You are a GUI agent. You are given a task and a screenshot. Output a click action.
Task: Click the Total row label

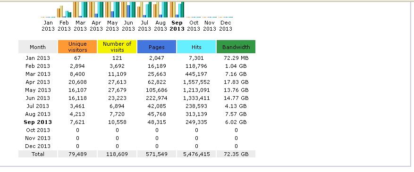38,154
